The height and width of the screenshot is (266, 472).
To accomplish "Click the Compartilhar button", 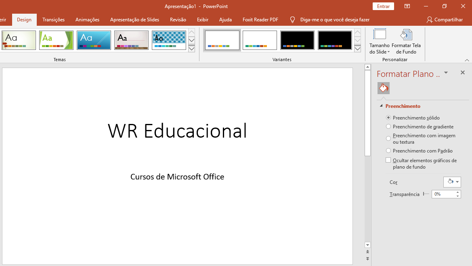I will point(445,20).
